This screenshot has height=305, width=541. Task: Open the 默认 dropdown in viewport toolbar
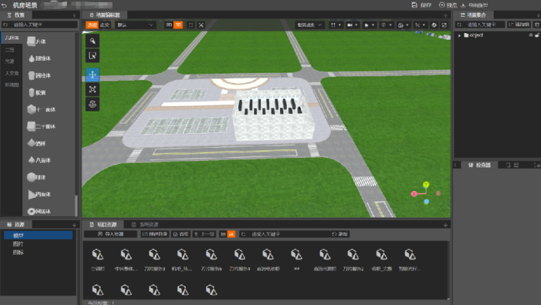click(135, 25)
